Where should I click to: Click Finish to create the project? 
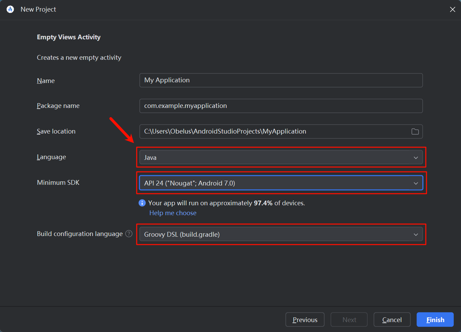click(x=435, y=320)
